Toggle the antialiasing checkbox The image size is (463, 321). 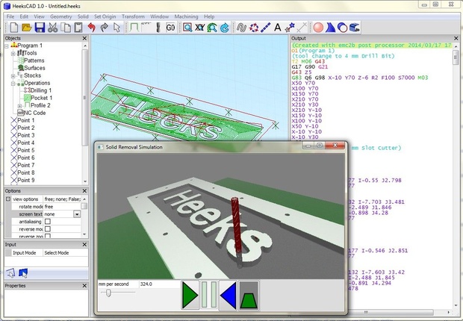pyautogui.click(x=48, y=221)
